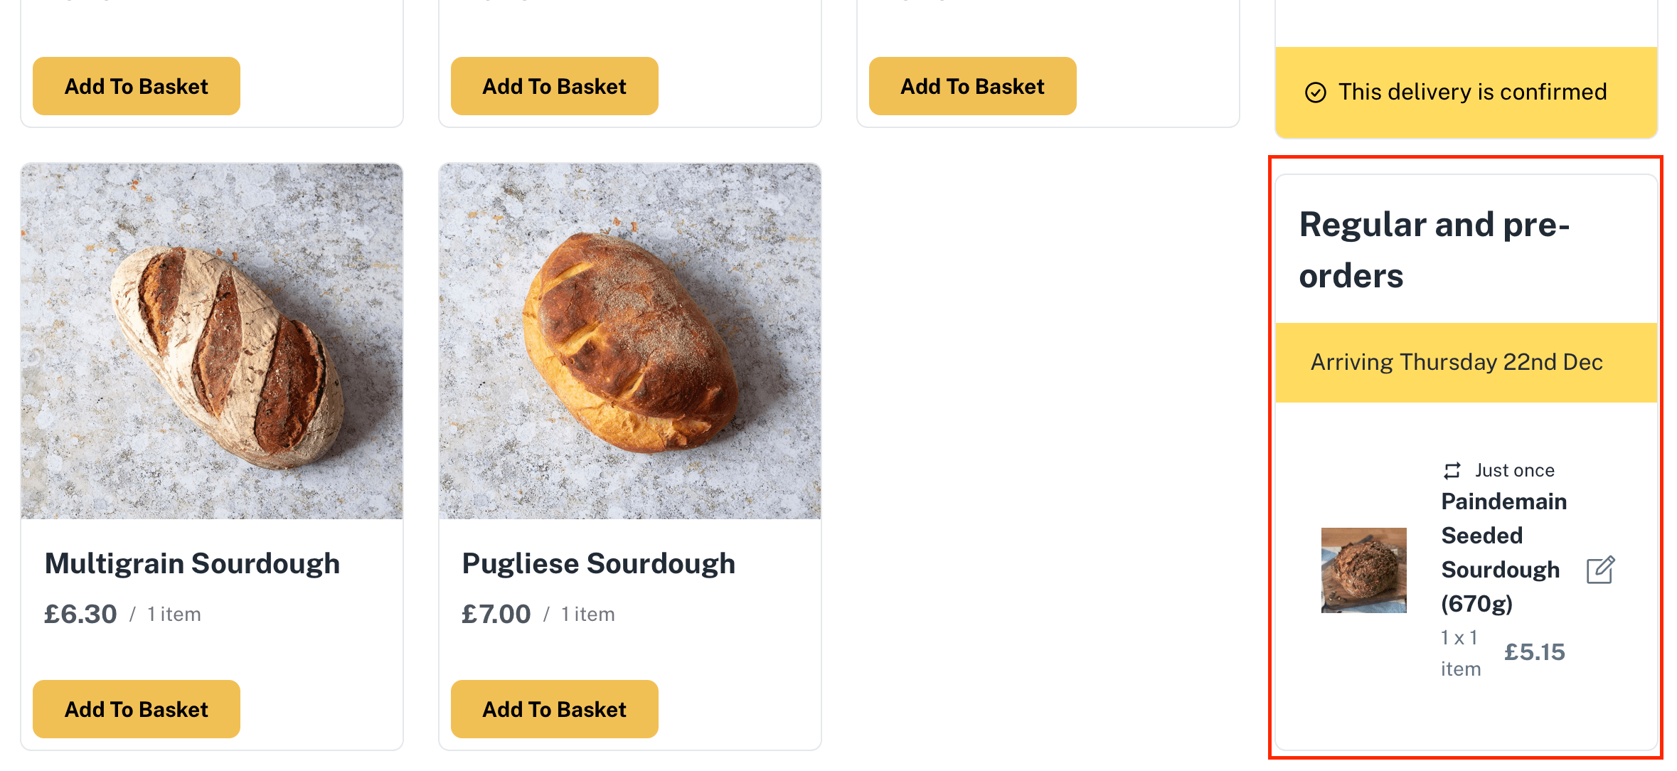Viewport: 1677px width, 771px height.
Task: Click the £6.30 price of Multigrain Sourdough
Action: (x=80, y=614)
